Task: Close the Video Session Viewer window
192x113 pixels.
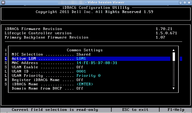Action: point(189,3)
